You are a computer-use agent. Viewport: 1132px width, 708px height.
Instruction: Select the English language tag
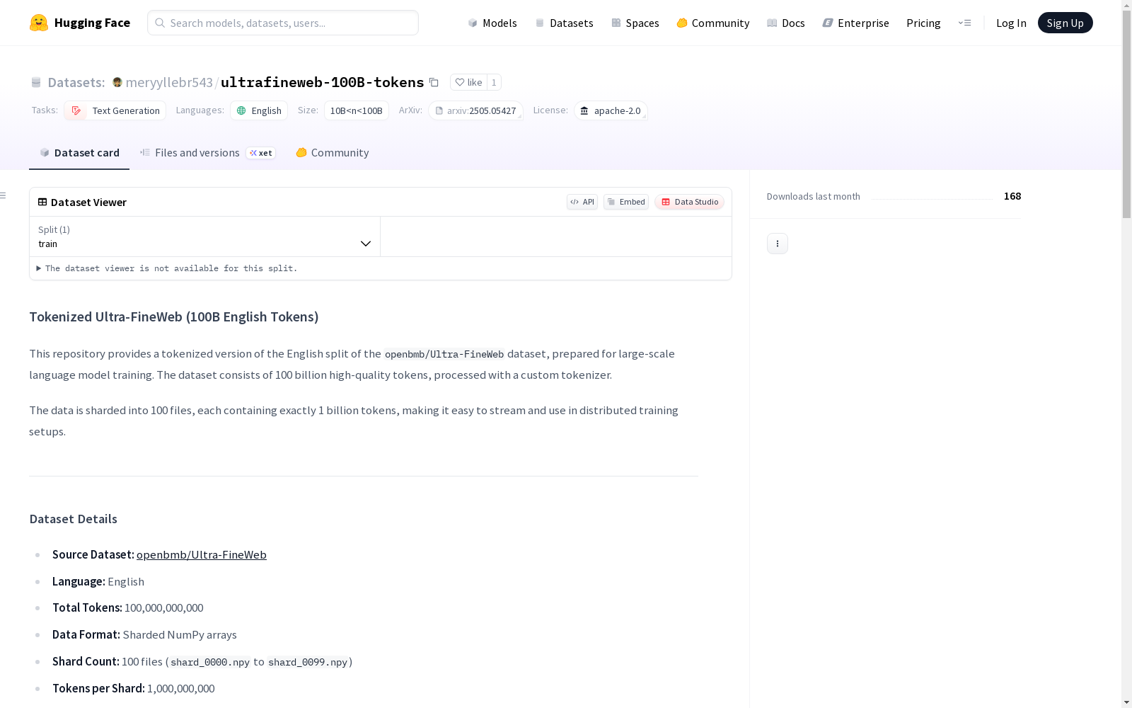point(259,110)
